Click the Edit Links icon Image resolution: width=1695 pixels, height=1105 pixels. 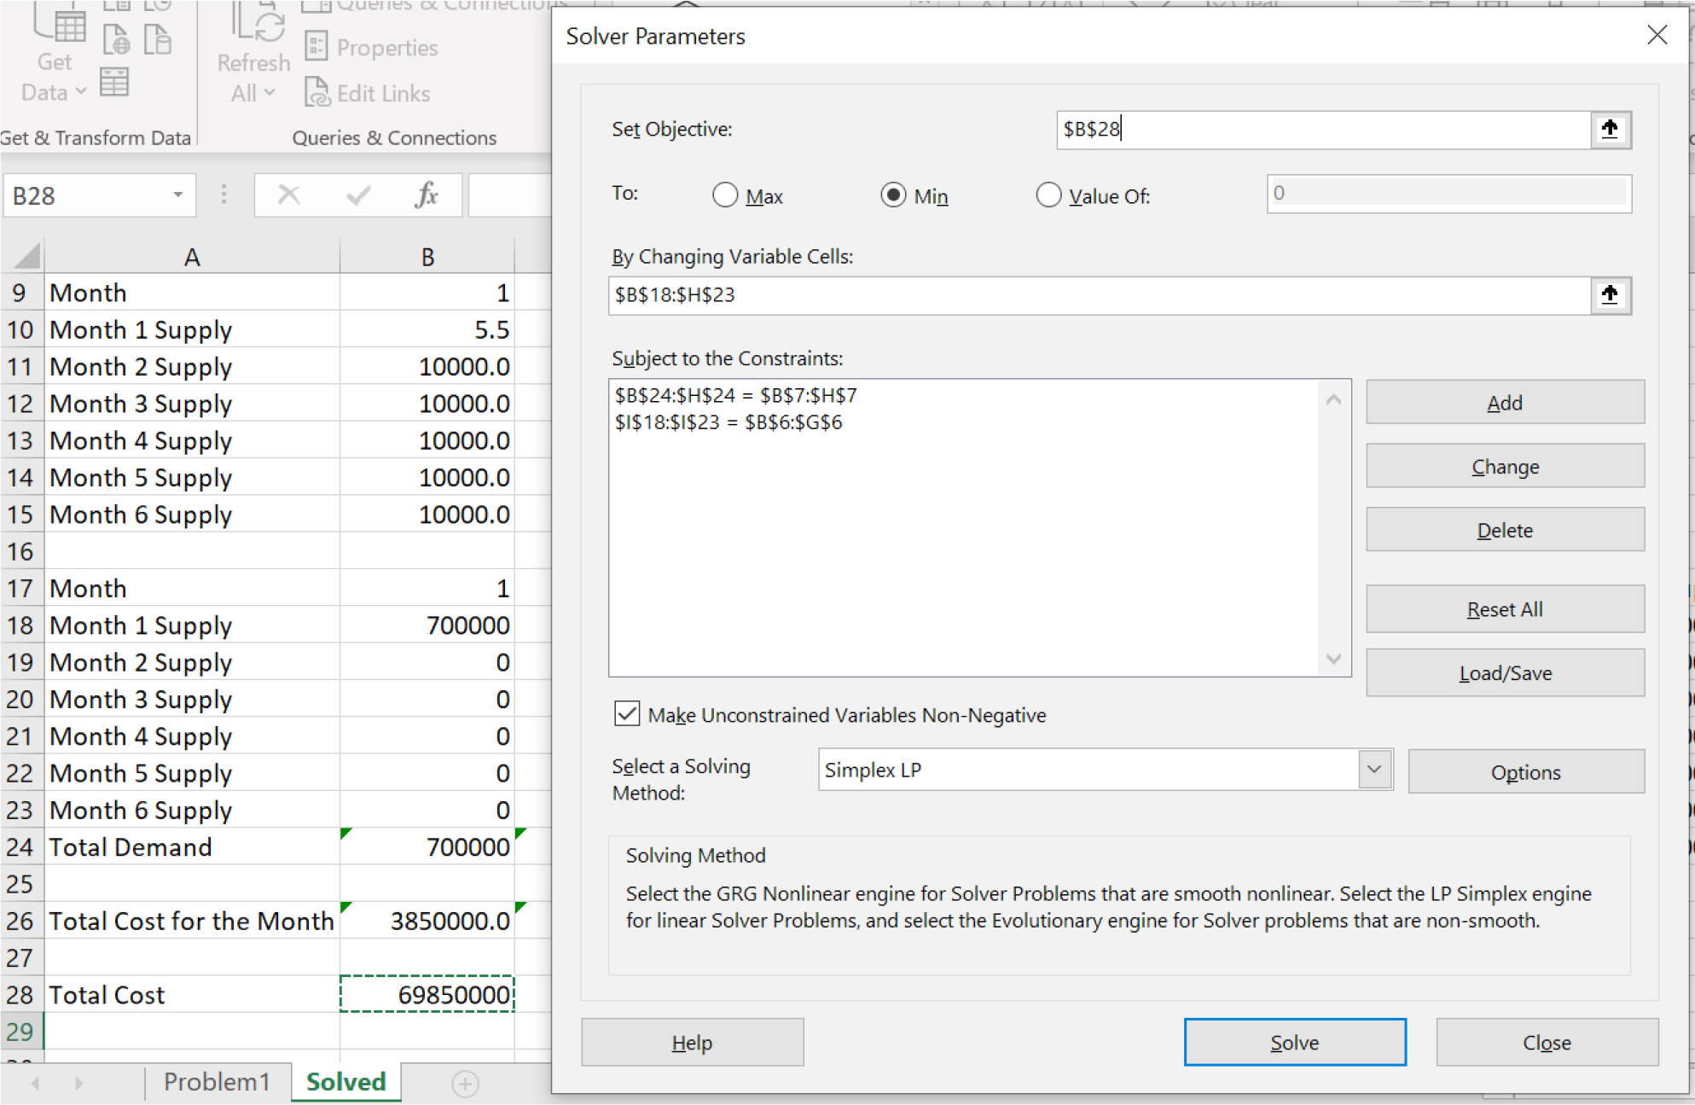(x=316, y=92)
